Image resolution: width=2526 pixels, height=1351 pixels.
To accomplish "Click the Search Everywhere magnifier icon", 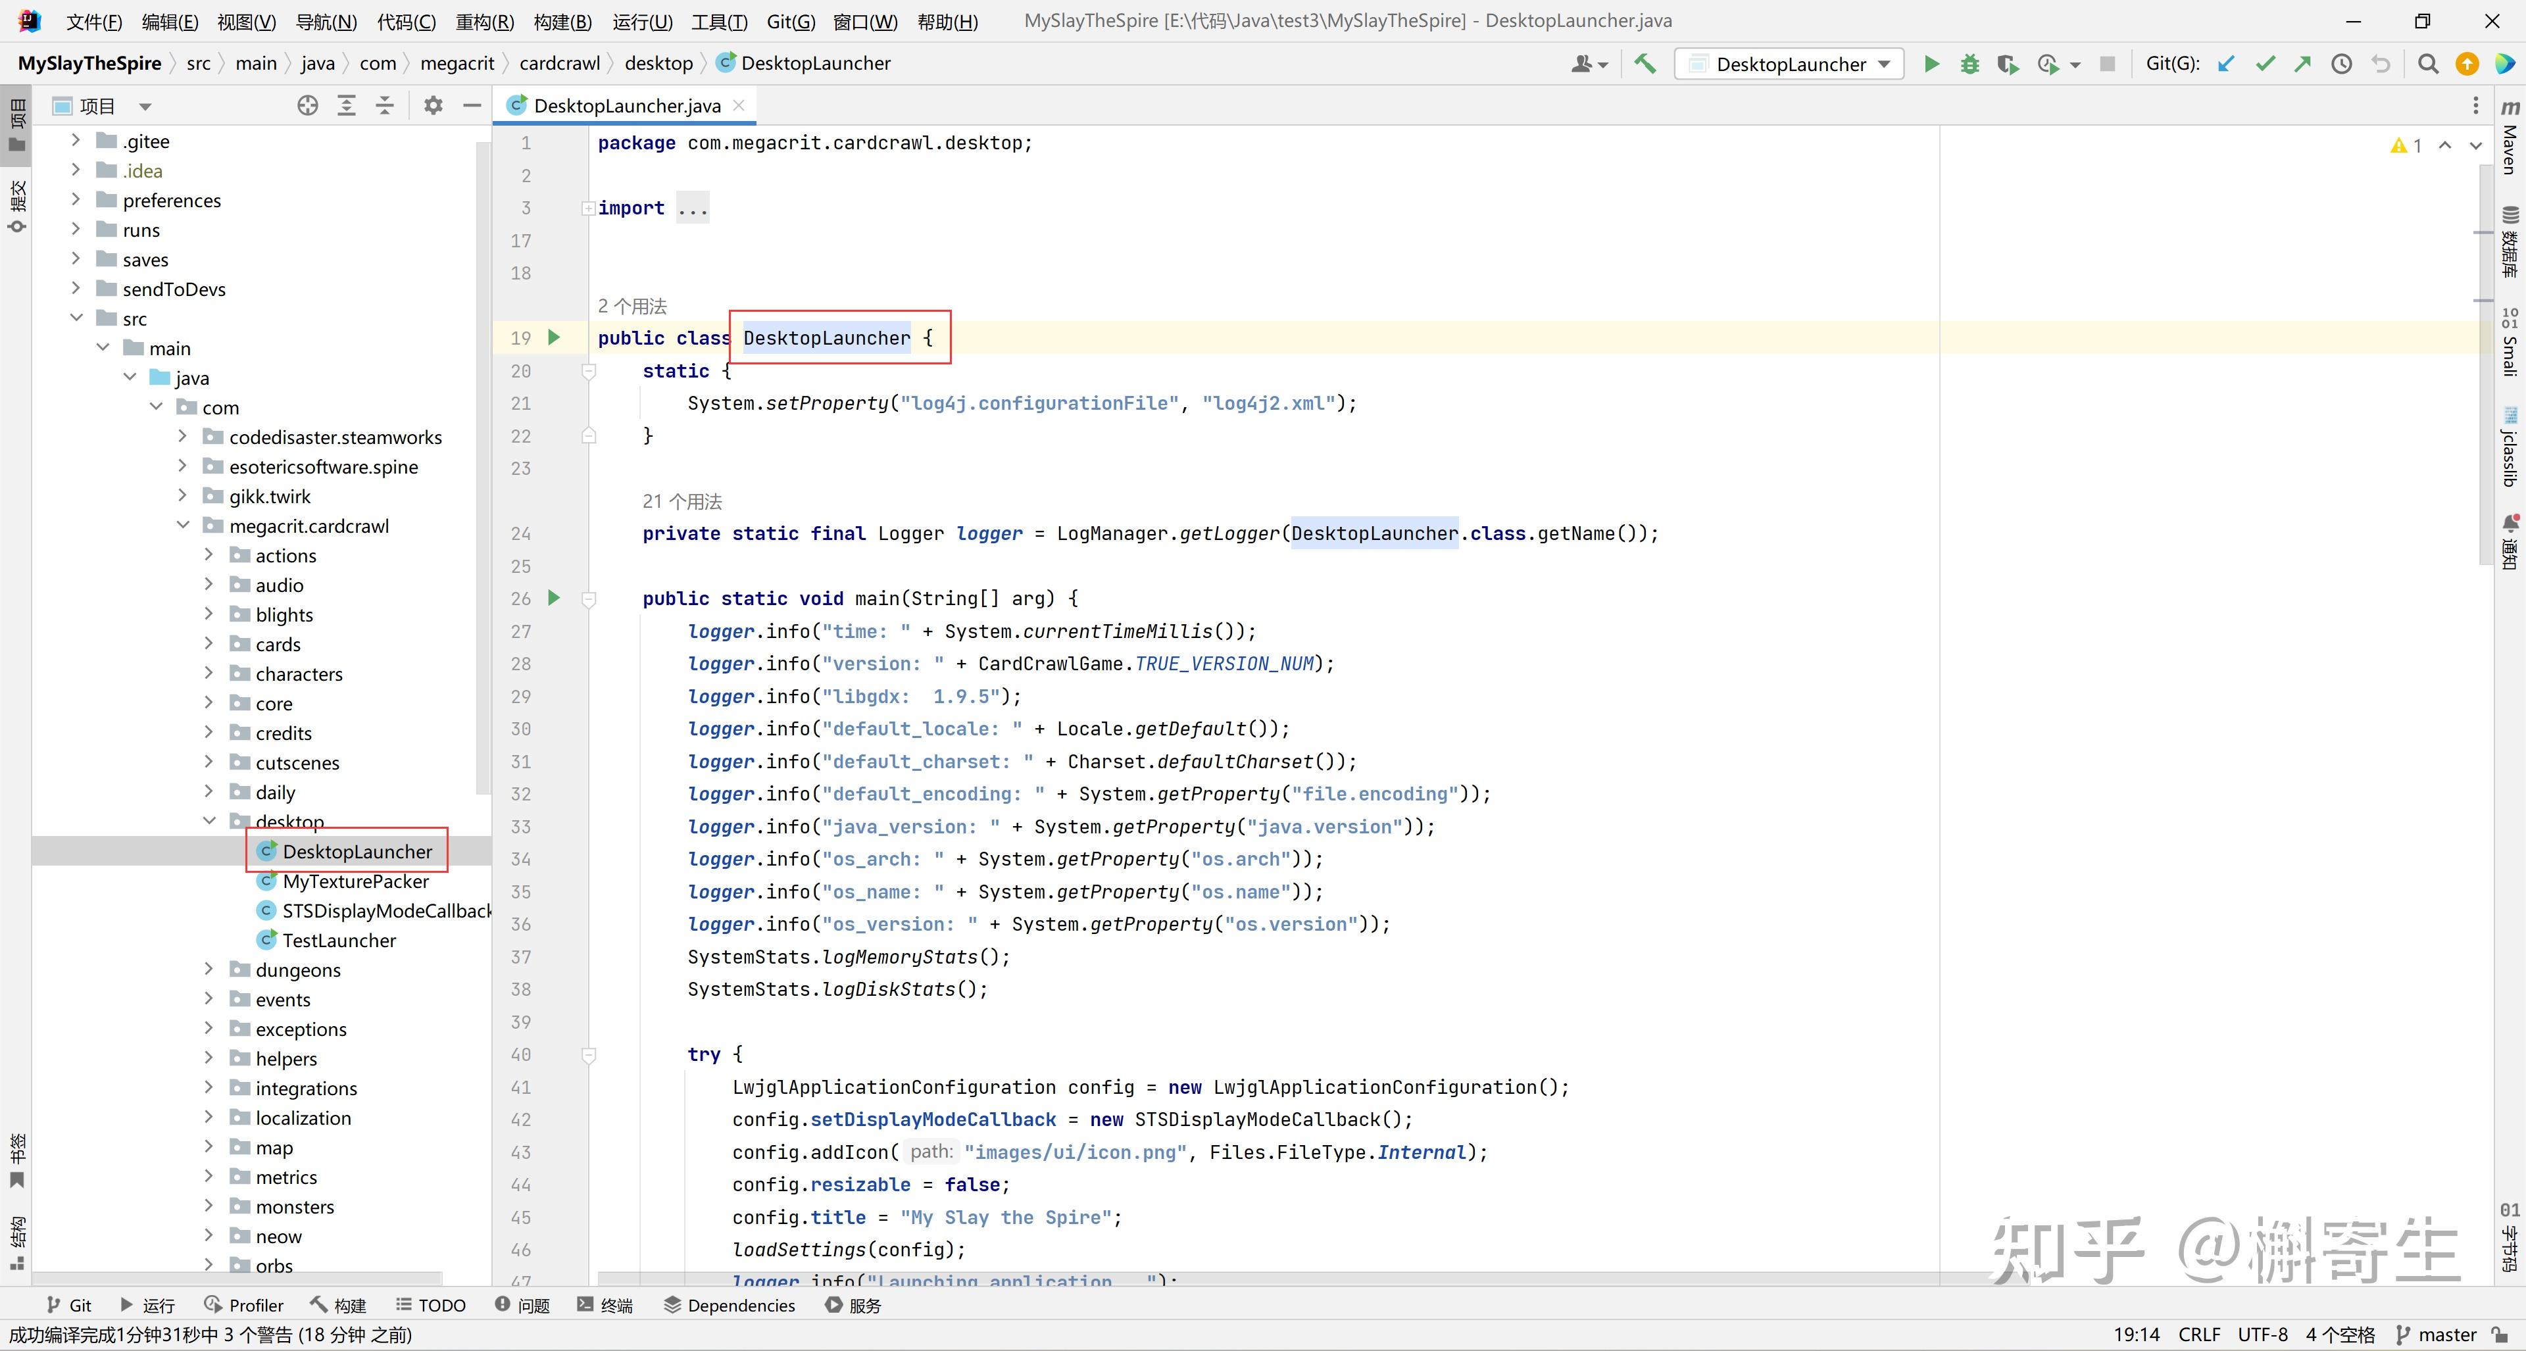I will (x=2428, y=64).
